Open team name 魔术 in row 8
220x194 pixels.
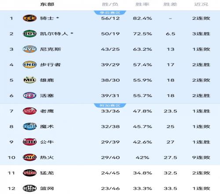tap(47, 127)
